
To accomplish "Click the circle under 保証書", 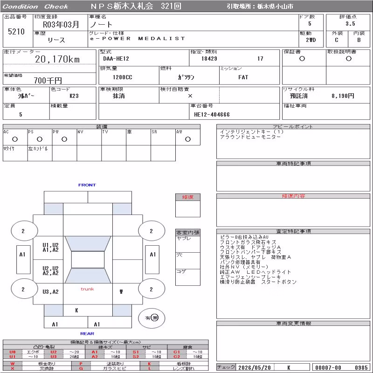I will 302,59.
